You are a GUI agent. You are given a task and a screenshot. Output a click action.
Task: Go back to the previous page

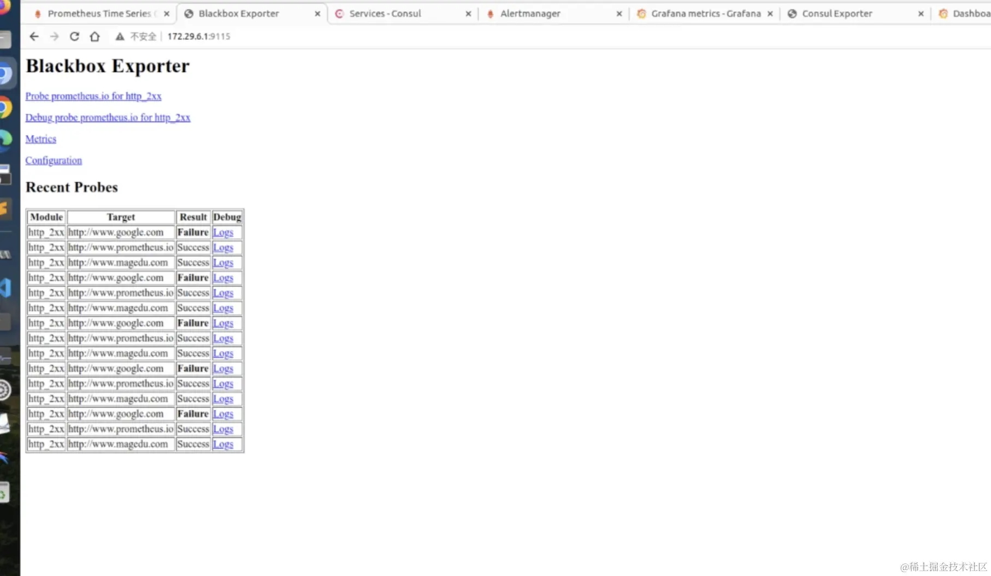pos(34,37)
